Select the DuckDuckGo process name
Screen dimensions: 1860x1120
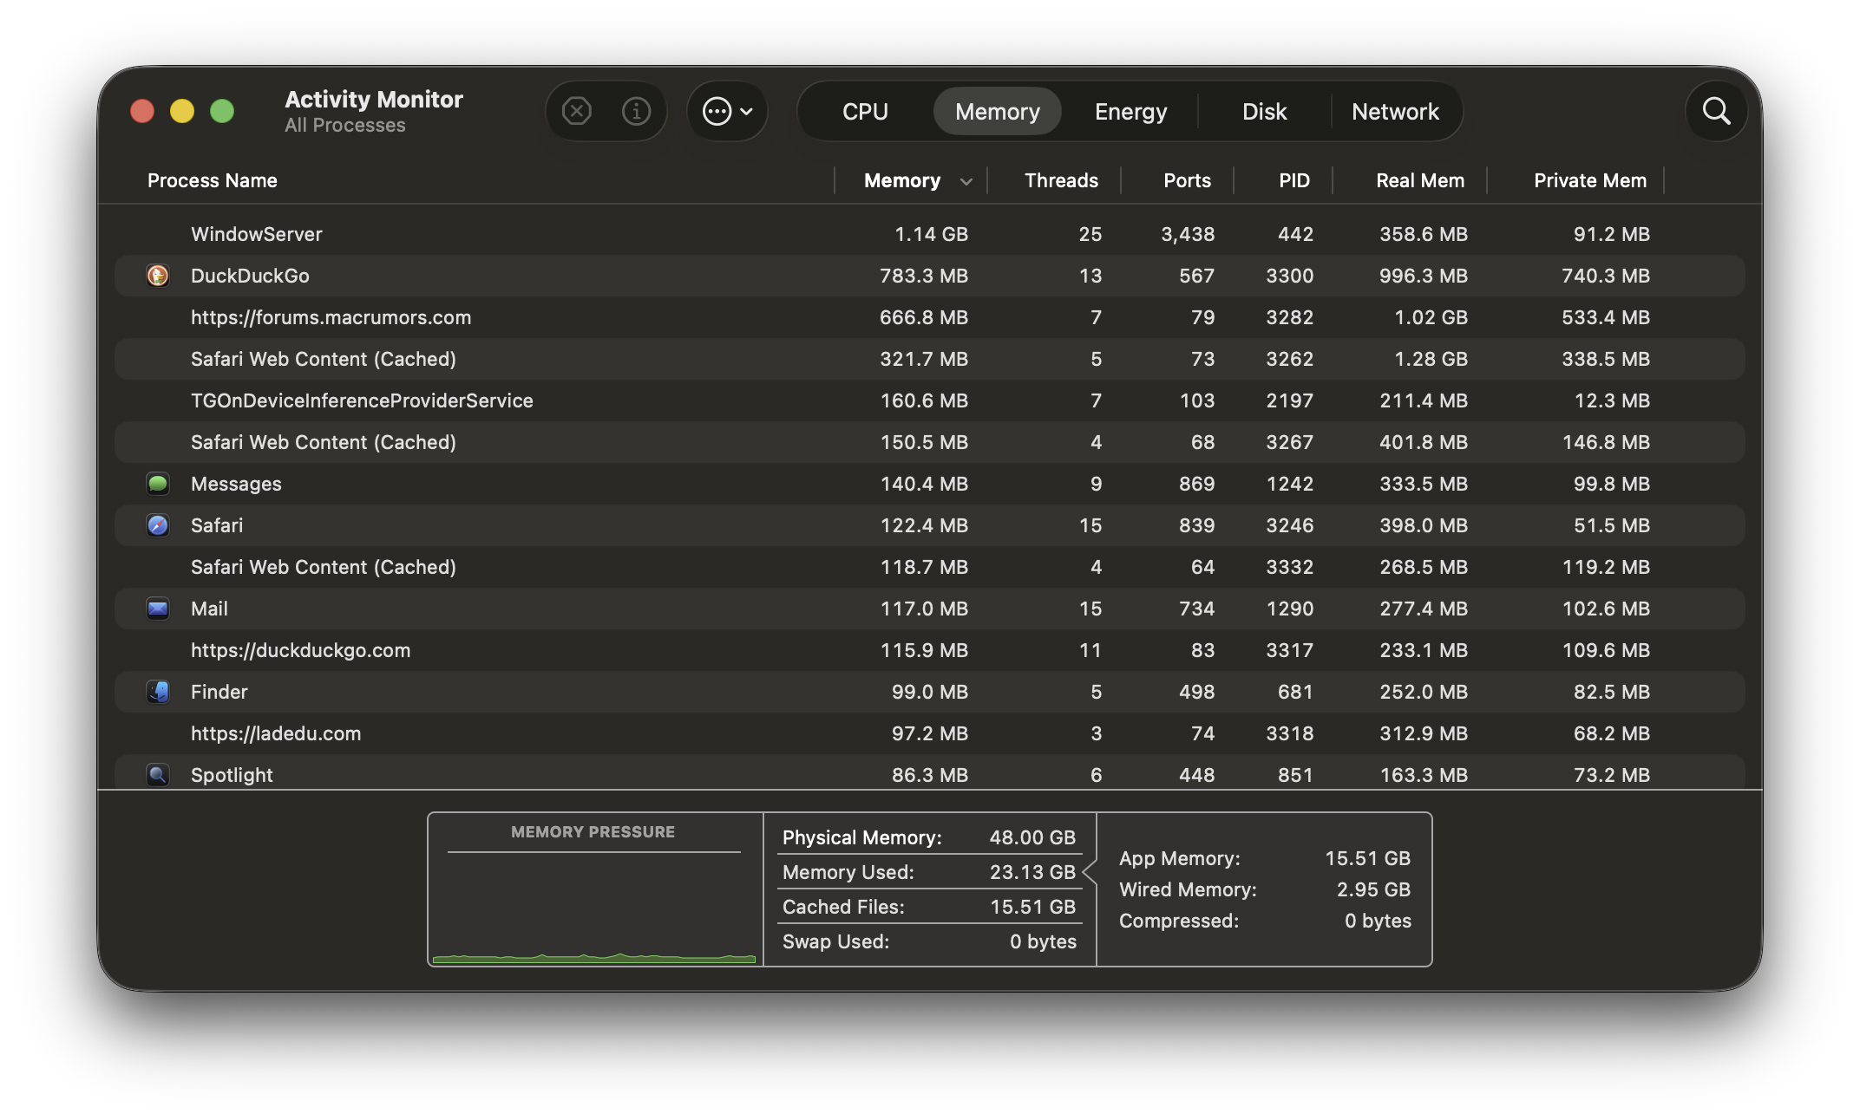250,276
